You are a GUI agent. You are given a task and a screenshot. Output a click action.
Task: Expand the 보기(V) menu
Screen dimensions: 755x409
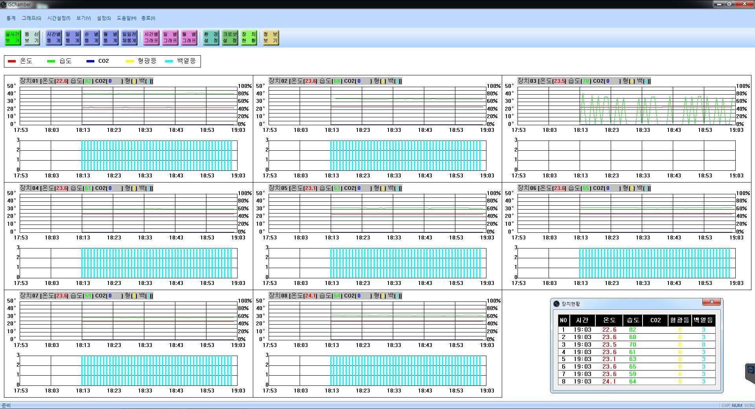pyautogui.click(x=83, y=18)
